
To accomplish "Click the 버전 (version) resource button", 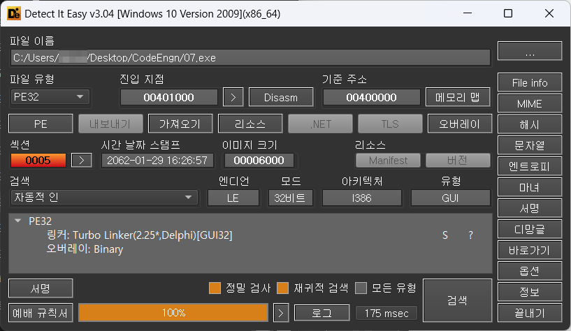I will (458, 161).
